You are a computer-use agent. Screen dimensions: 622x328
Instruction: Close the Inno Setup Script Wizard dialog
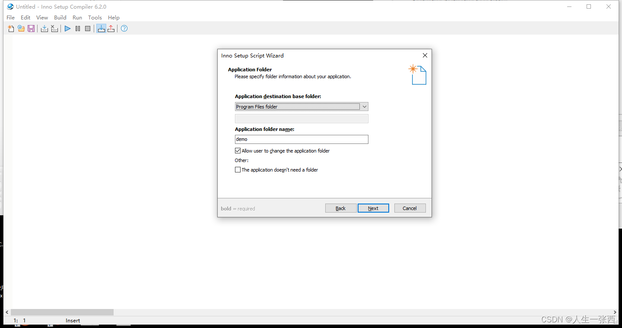pos(425,55)
